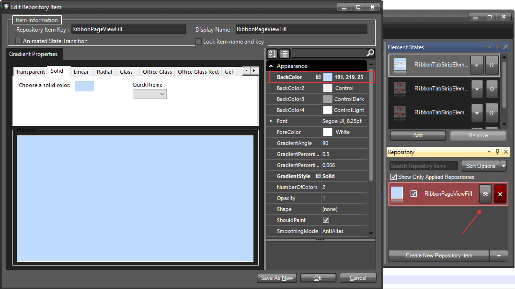
Task: Select the Office Glass tab
Action: pyautogui.click(x=157, y=71)
